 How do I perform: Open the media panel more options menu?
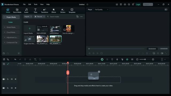coord(81,17)
